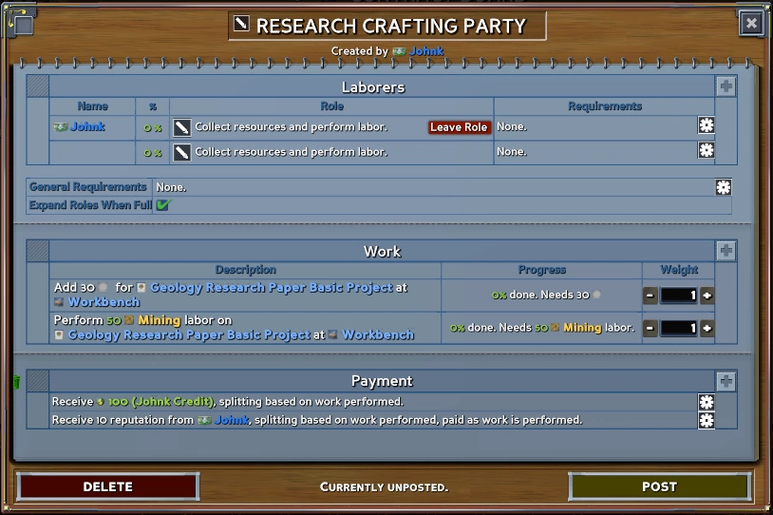Add a new laborer with plus icon
Screen dimensions: 773x515
(x=726, y=86)
